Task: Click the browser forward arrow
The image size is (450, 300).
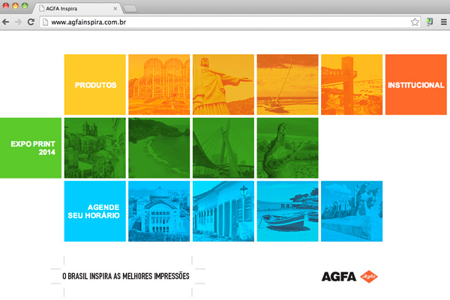Action: (18, 22)
